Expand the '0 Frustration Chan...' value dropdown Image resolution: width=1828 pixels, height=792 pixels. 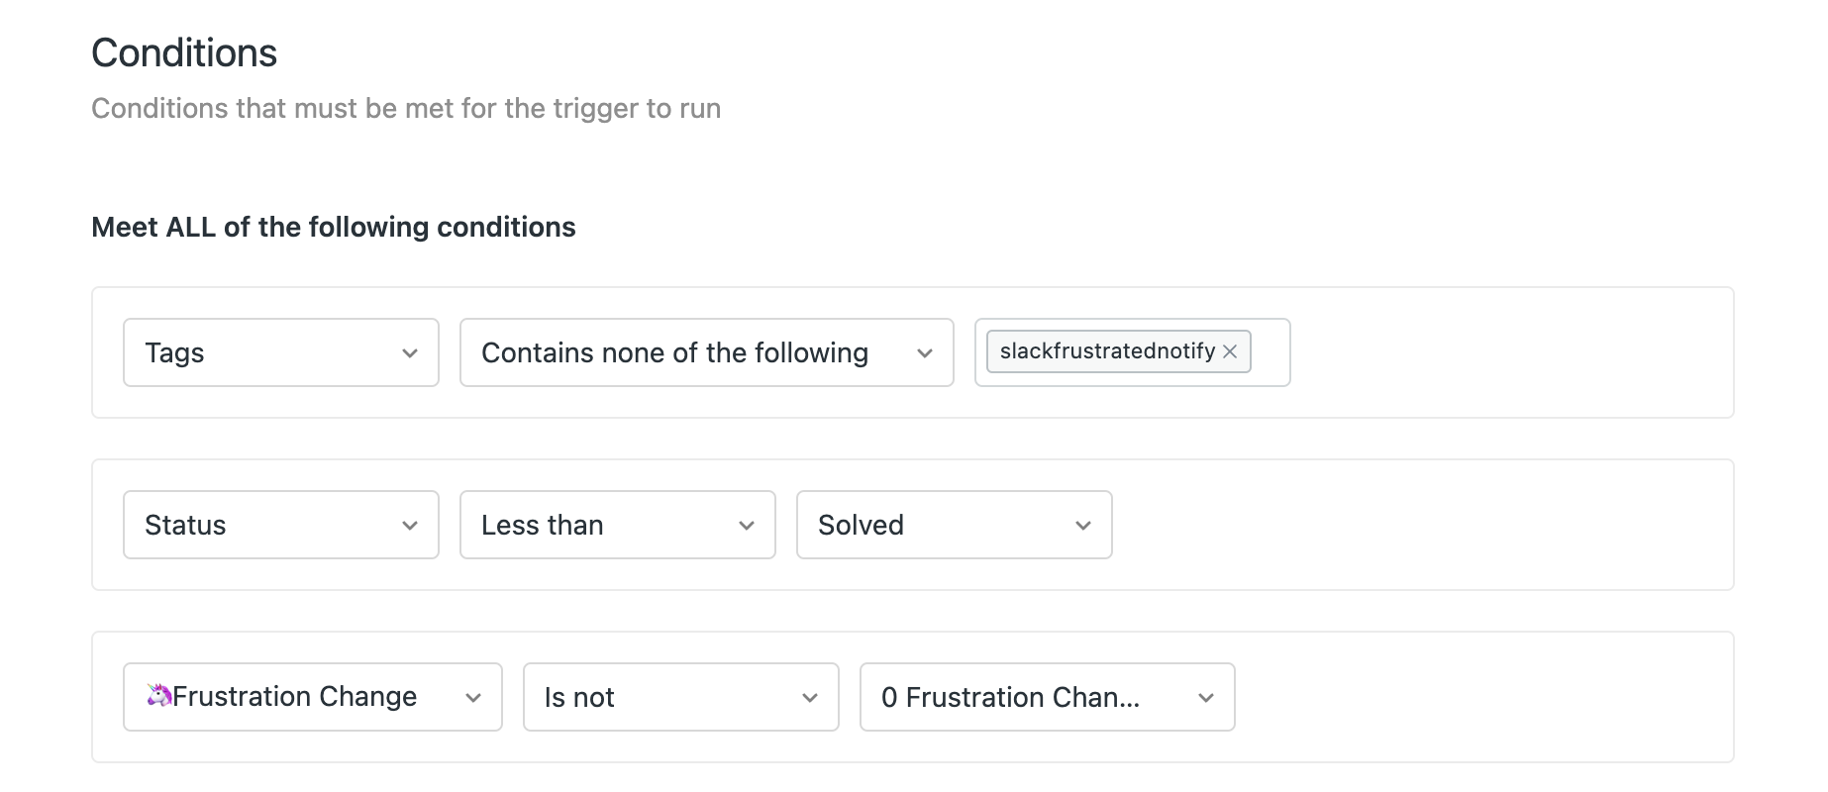tap(1030, 698)
